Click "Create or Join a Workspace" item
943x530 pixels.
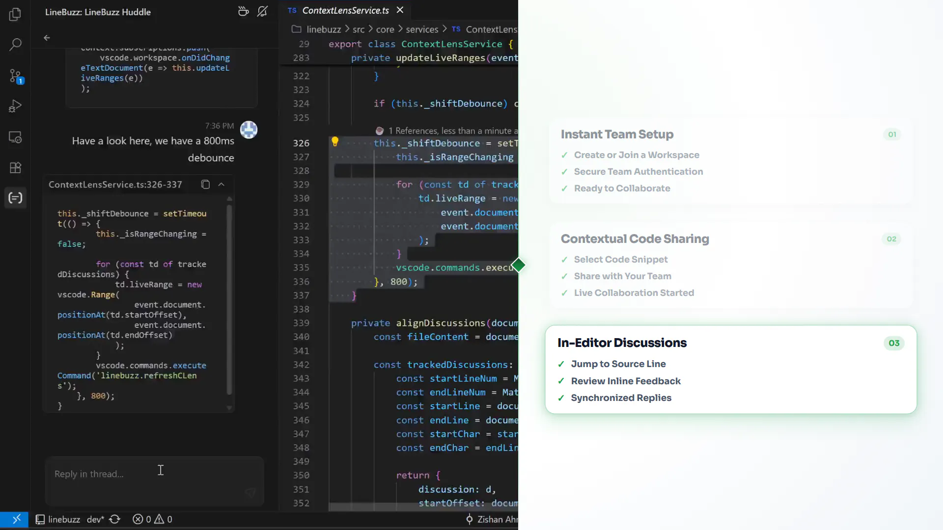tap(637, 155)
